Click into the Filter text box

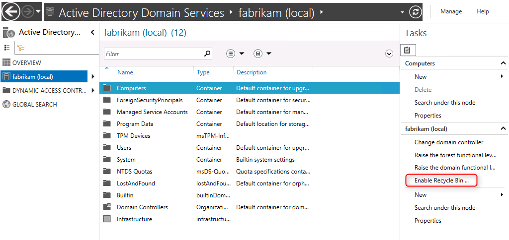153,54
